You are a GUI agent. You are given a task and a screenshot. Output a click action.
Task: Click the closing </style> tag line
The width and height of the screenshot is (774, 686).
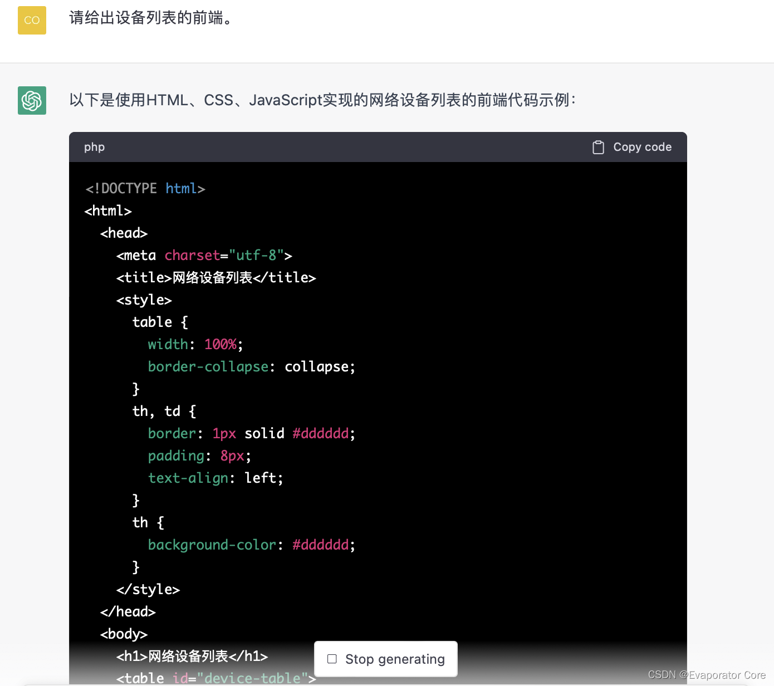point(148,590)
